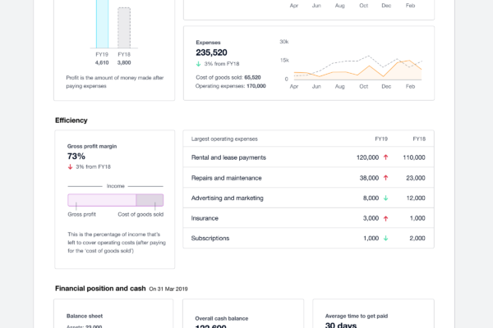
Task: Click the green down arrow in Subscriptions row
Action: (x=385, y=239)
